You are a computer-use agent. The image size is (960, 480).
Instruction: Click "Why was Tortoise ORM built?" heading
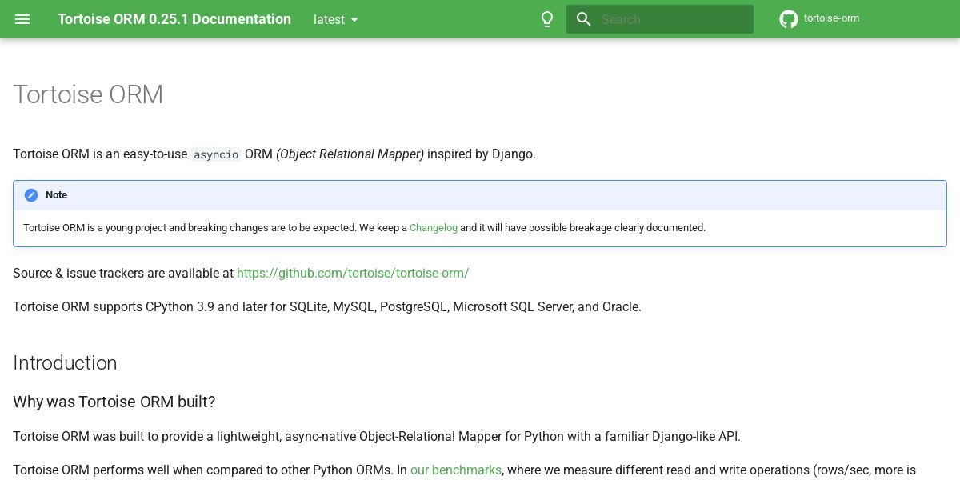[114, 402]
